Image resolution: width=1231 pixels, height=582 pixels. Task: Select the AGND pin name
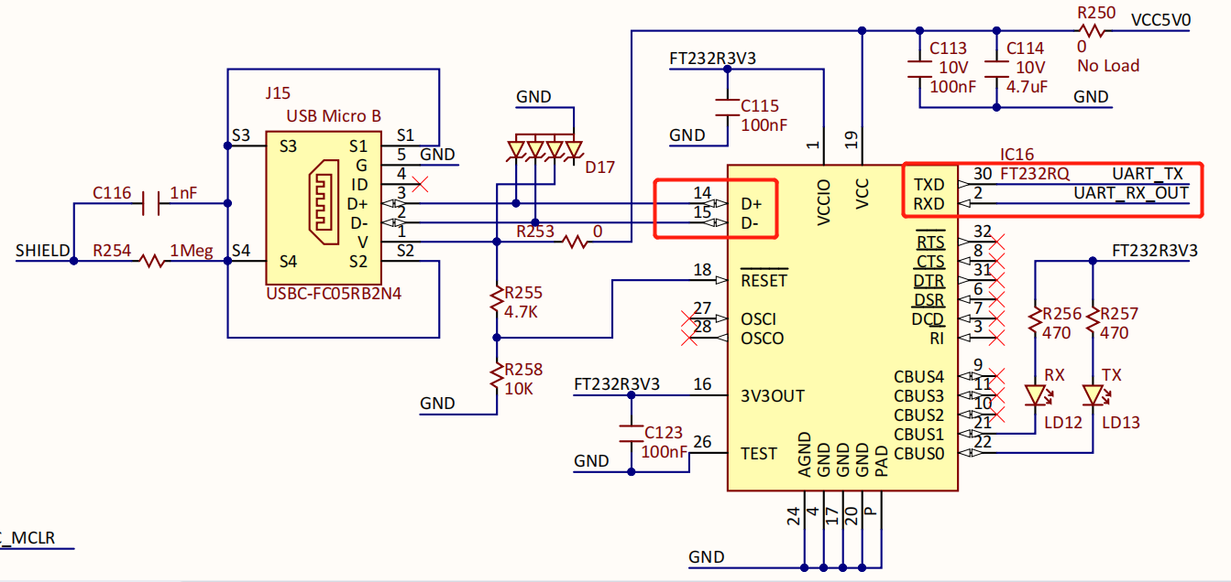804,455
